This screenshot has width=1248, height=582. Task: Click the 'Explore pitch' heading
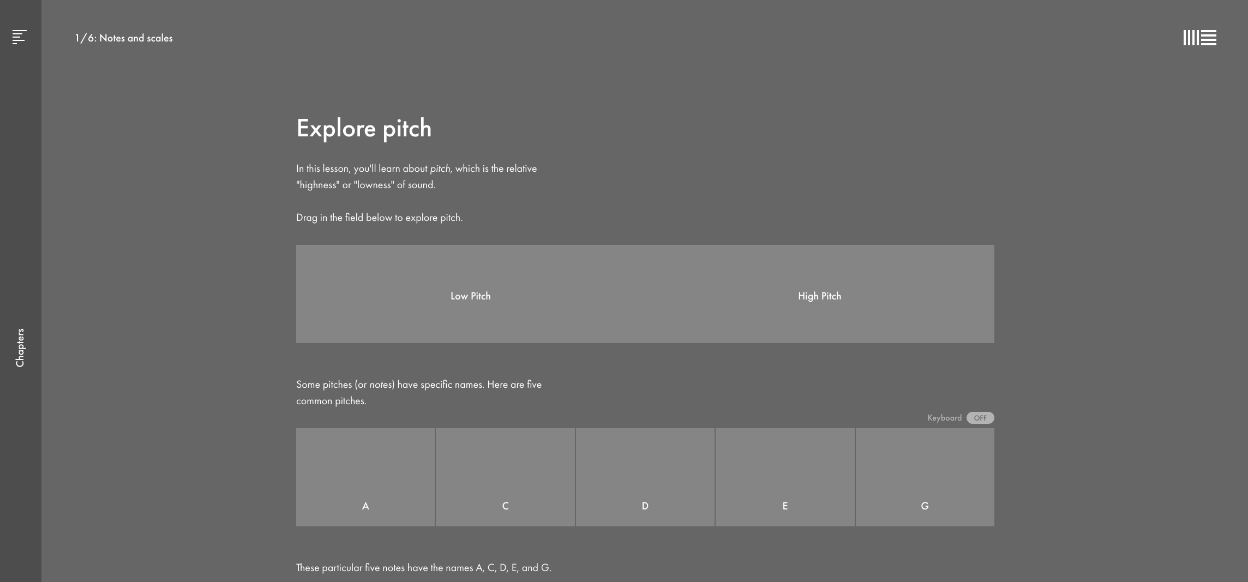[364, 129]
